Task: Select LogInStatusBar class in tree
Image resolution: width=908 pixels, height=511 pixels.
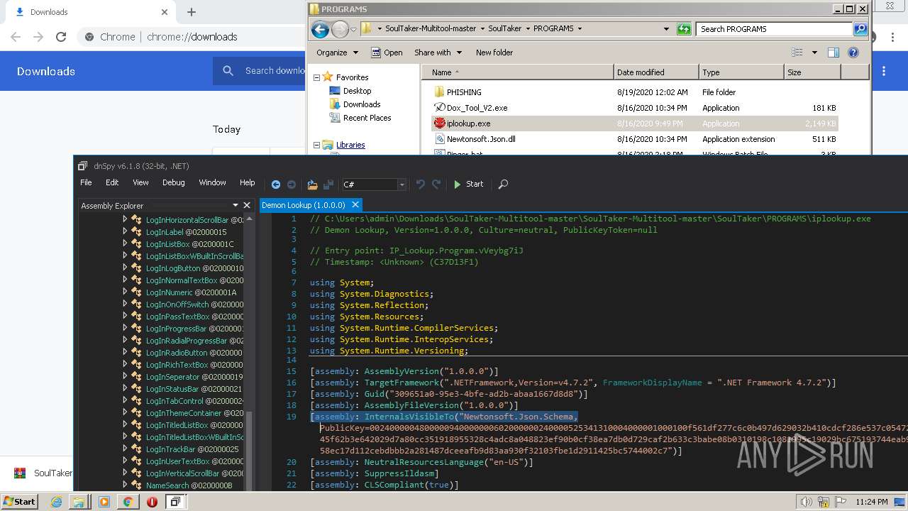Action: coord(194,389)
